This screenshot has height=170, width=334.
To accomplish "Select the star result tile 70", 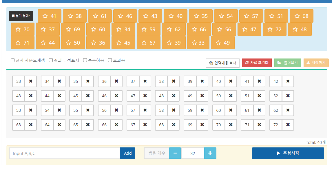I will tap(23, 30).
